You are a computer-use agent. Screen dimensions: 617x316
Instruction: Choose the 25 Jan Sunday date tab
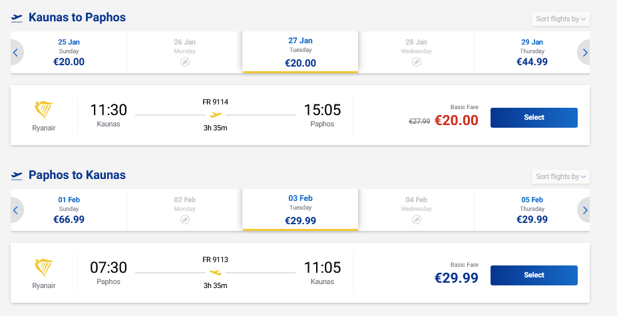pyautogui.click(x=69, y=53)
